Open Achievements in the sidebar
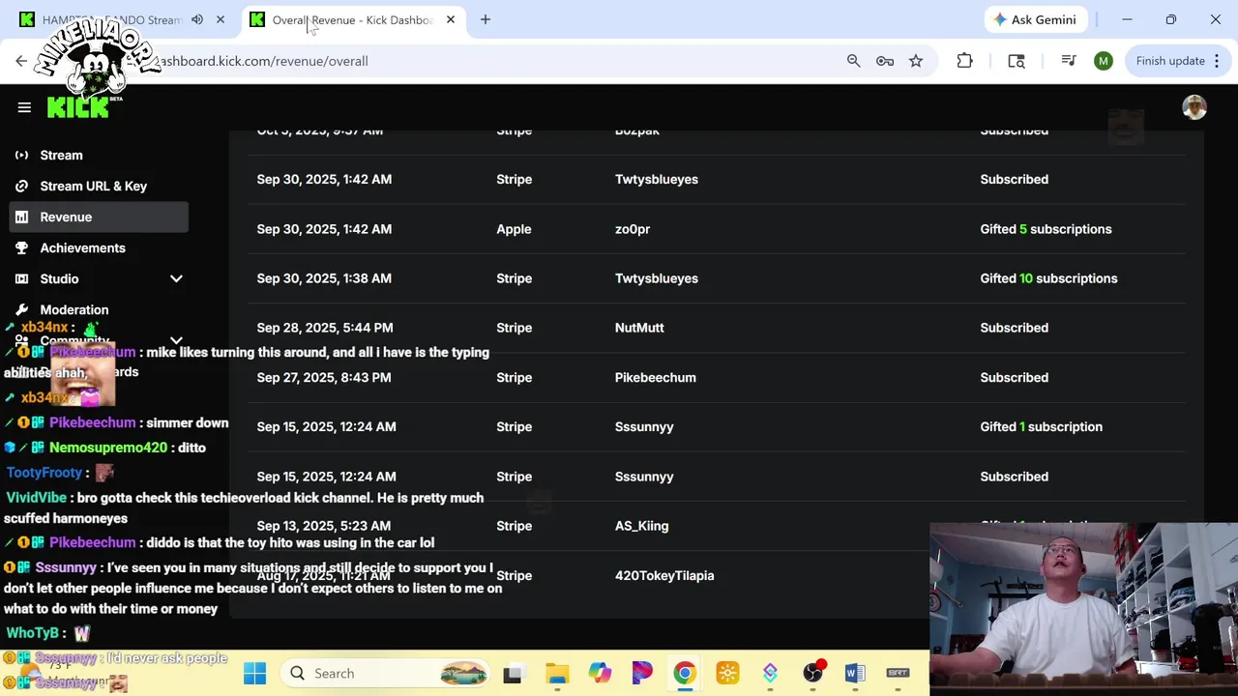1238x696 pixels. [x=82, y=247]
